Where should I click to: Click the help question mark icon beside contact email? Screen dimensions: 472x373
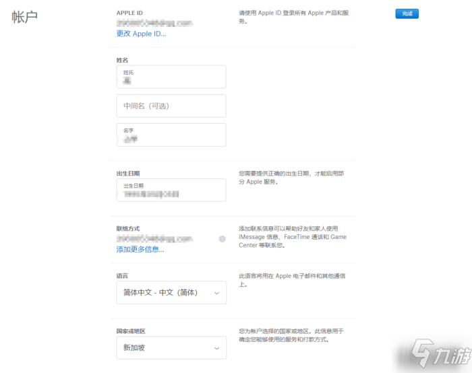222,239
